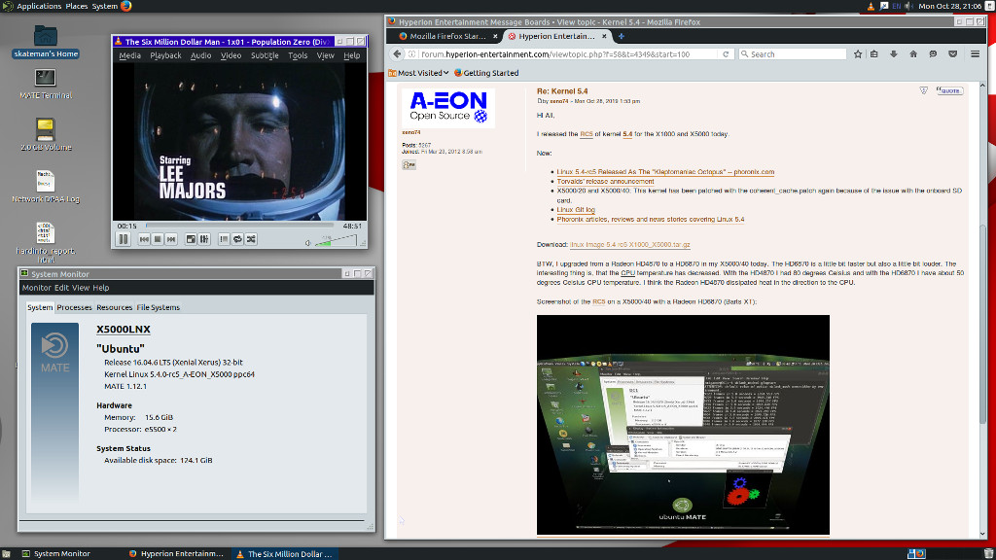Screen dimensions: 996x560
Task: Go back in the Firefox browser
Action: [x=397, y=54]
